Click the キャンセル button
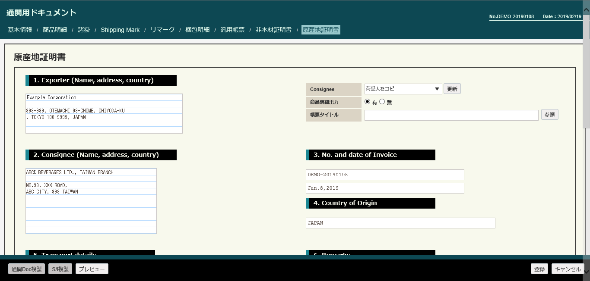 pos(568,269)
